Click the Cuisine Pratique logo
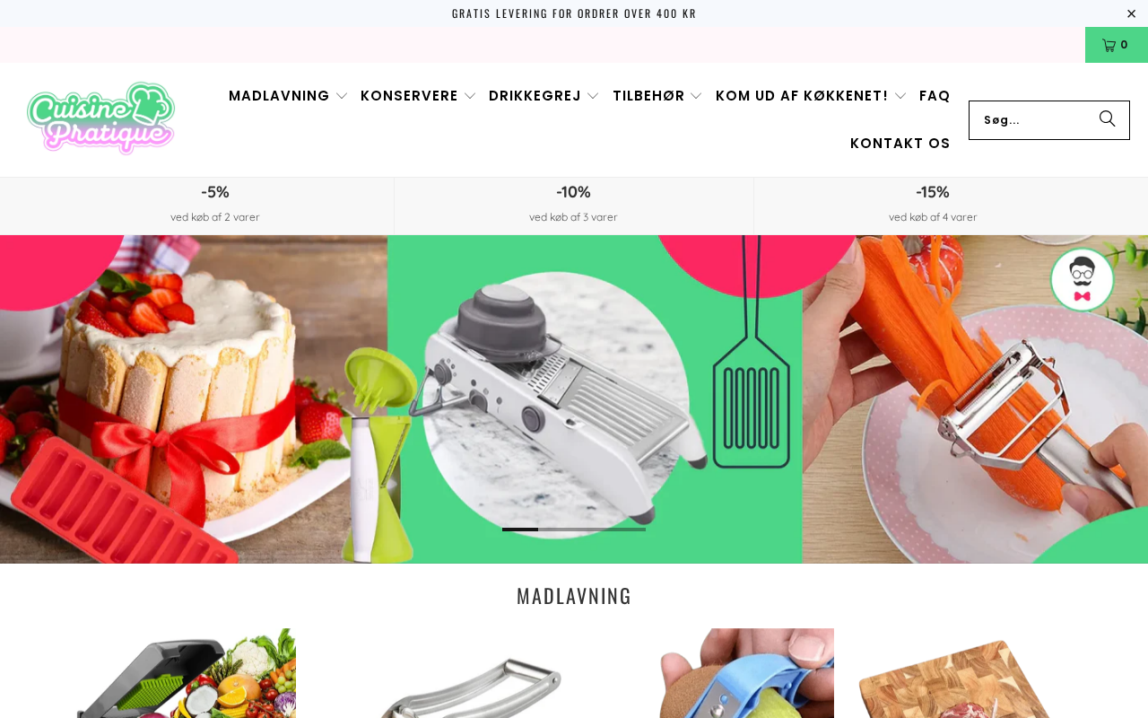Image resolution: width=1148 pixels, height=718 pixels. (x=100, y=118)
